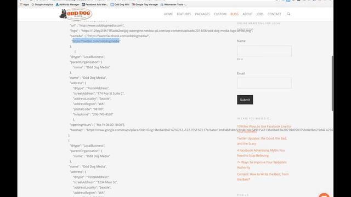This screenshot has width=351, height=197.
Task: Open the Google Tag Manager bookmark
Action: pyautogui.click(x=145, y=4)
